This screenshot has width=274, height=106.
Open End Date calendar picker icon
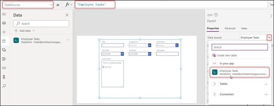click(150, 54)
